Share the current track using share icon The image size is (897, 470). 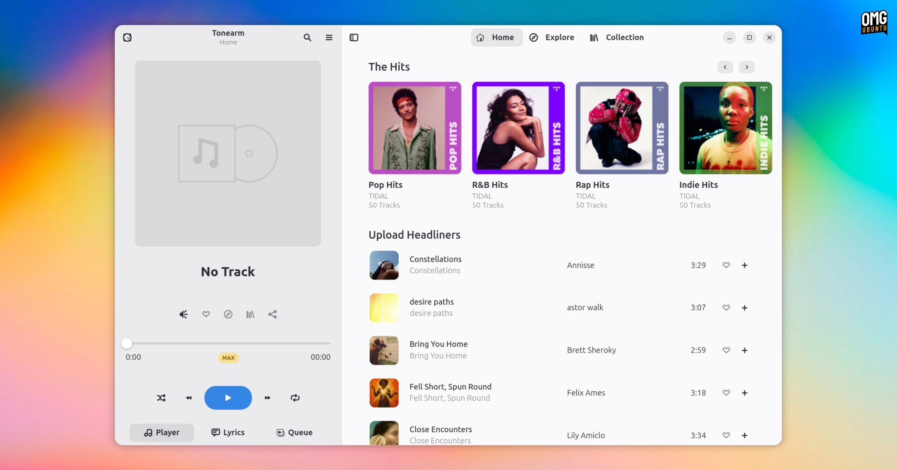click(272, 314)
